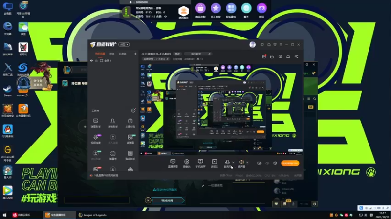Open the 操作教学 tutorial pill
Screen dimensions: 391x219
198,54
